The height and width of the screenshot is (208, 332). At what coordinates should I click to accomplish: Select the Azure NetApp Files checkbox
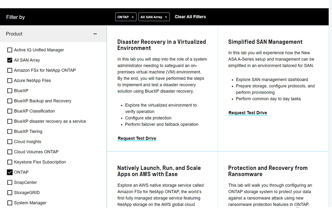[x=10, y=80]
